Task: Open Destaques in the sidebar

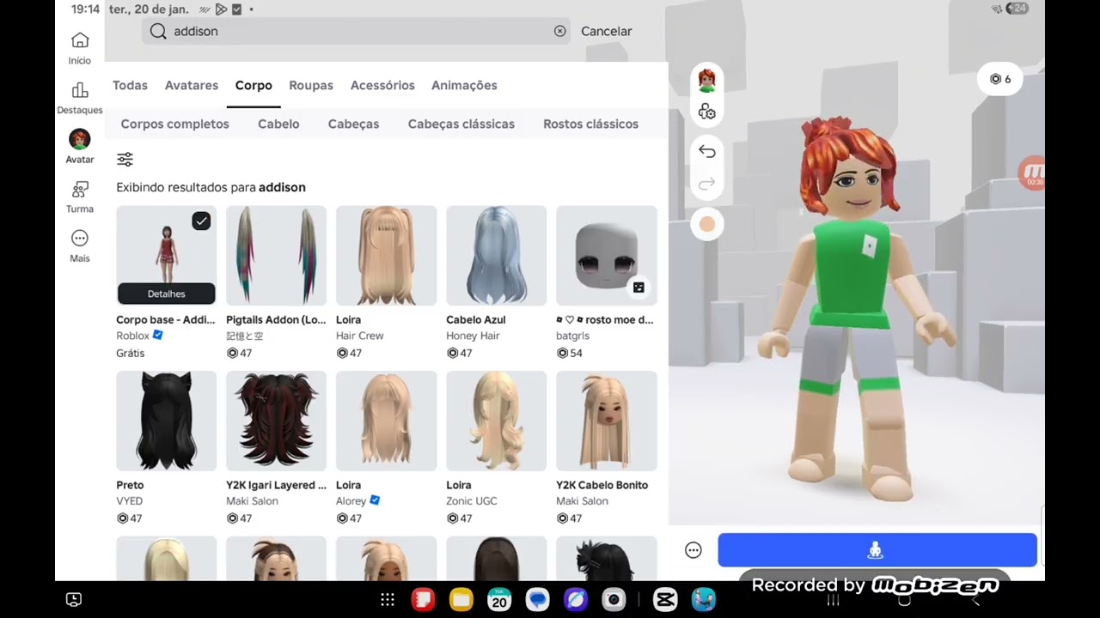Action: click(x=80, y=98)
